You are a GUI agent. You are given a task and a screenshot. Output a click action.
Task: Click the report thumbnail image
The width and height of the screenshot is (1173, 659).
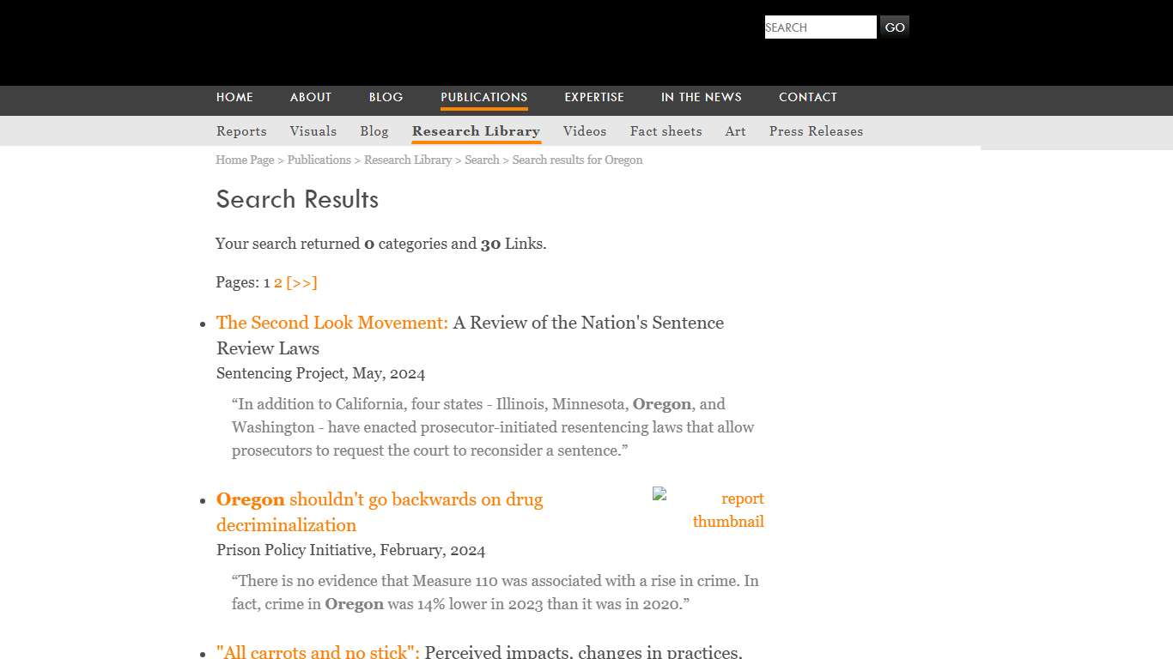pos(709,510)
